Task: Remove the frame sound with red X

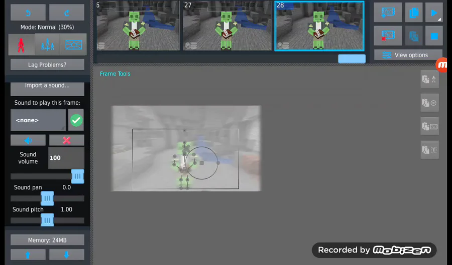Action: (x=67, y=140)
